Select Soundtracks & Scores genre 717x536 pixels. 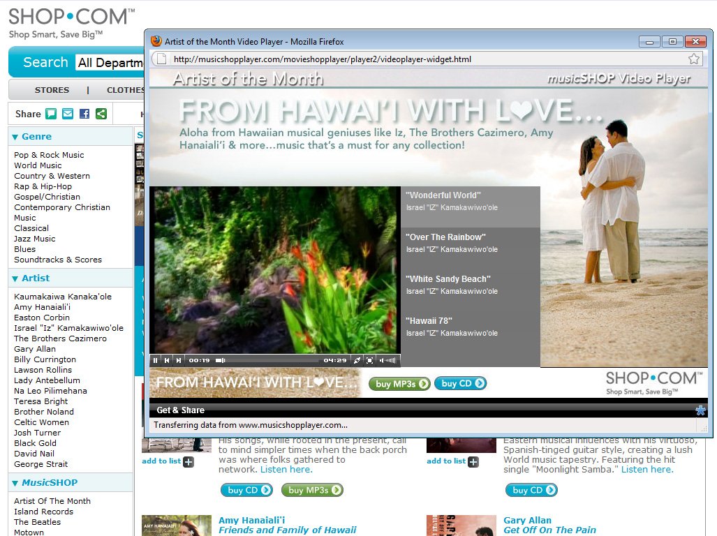pos(58,260)
